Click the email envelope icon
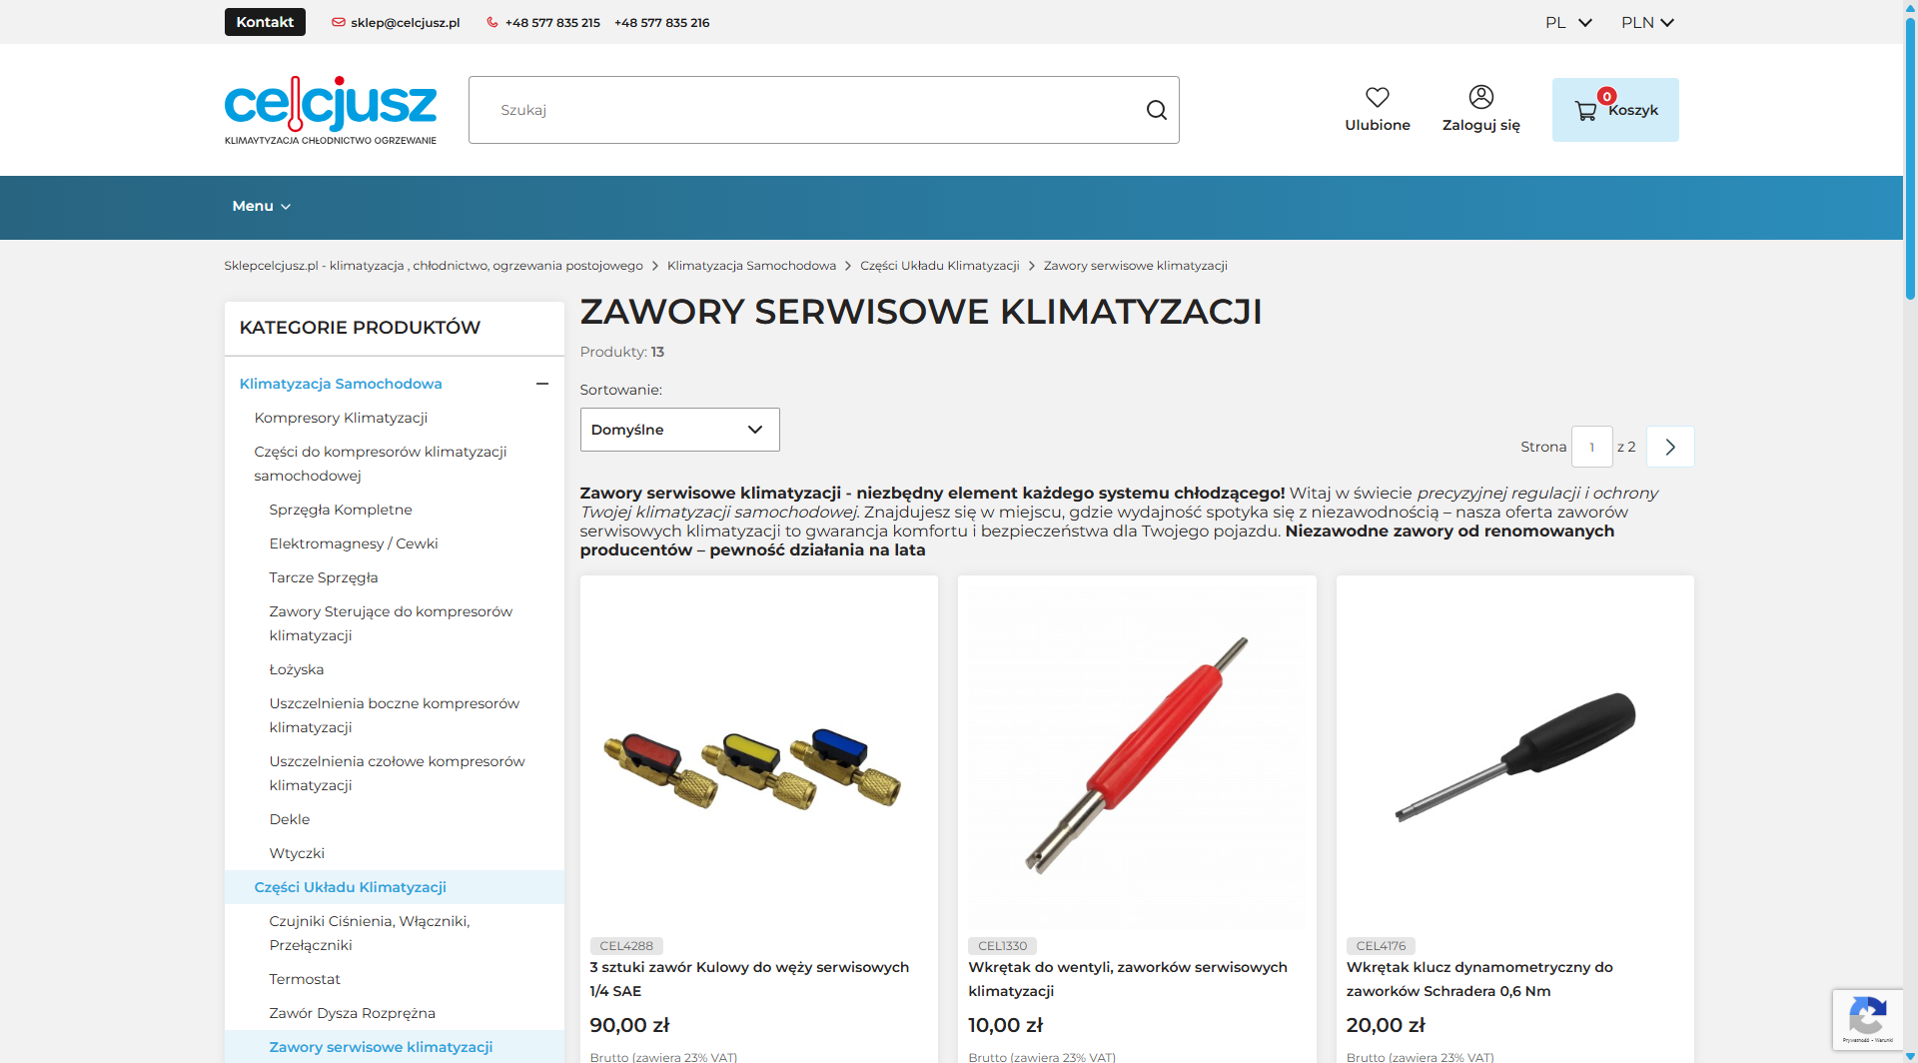Screen dimensions: 1918x1063 point(339,22)
